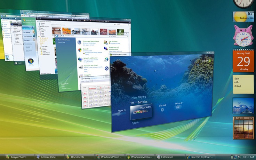Click the 10:10 AM taskbar clock

[x=248, y=157]
